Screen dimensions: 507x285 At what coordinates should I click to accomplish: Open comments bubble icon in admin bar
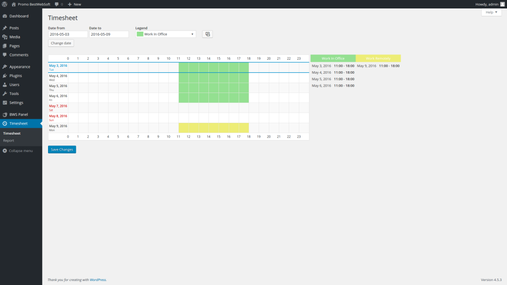coord(57,4)
